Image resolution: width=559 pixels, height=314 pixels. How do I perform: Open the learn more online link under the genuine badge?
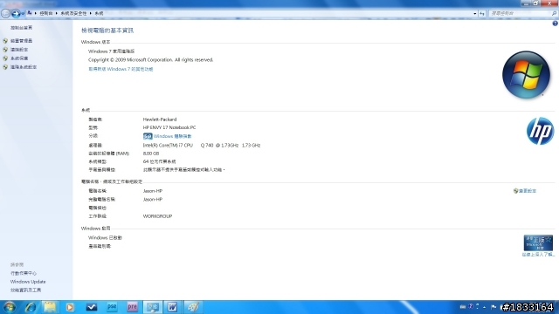(x=538, y=255)
